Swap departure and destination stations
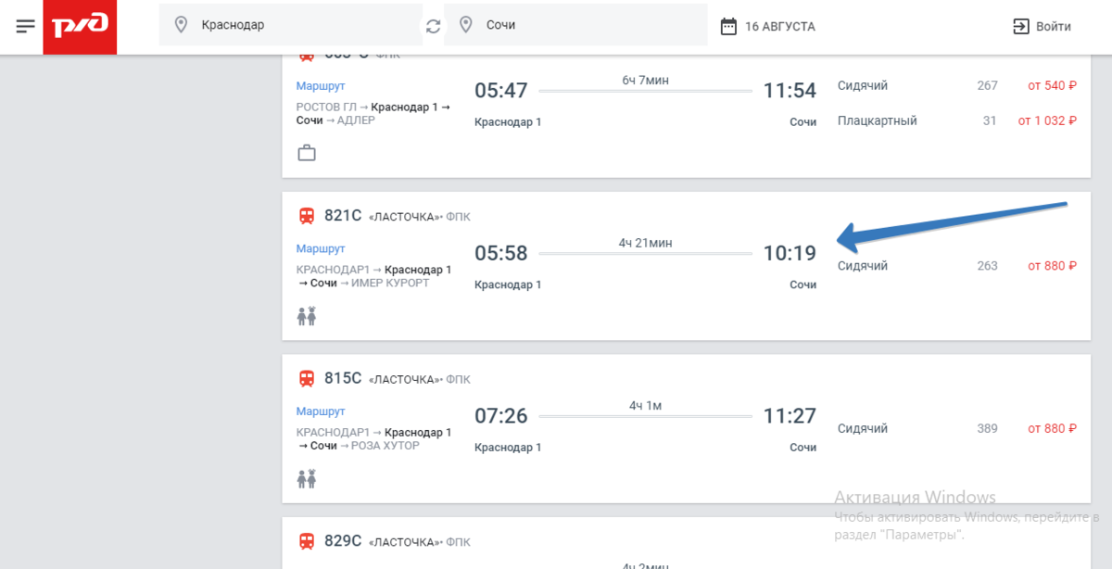Viewport: 1112px width, 569px height. point(433,26)
